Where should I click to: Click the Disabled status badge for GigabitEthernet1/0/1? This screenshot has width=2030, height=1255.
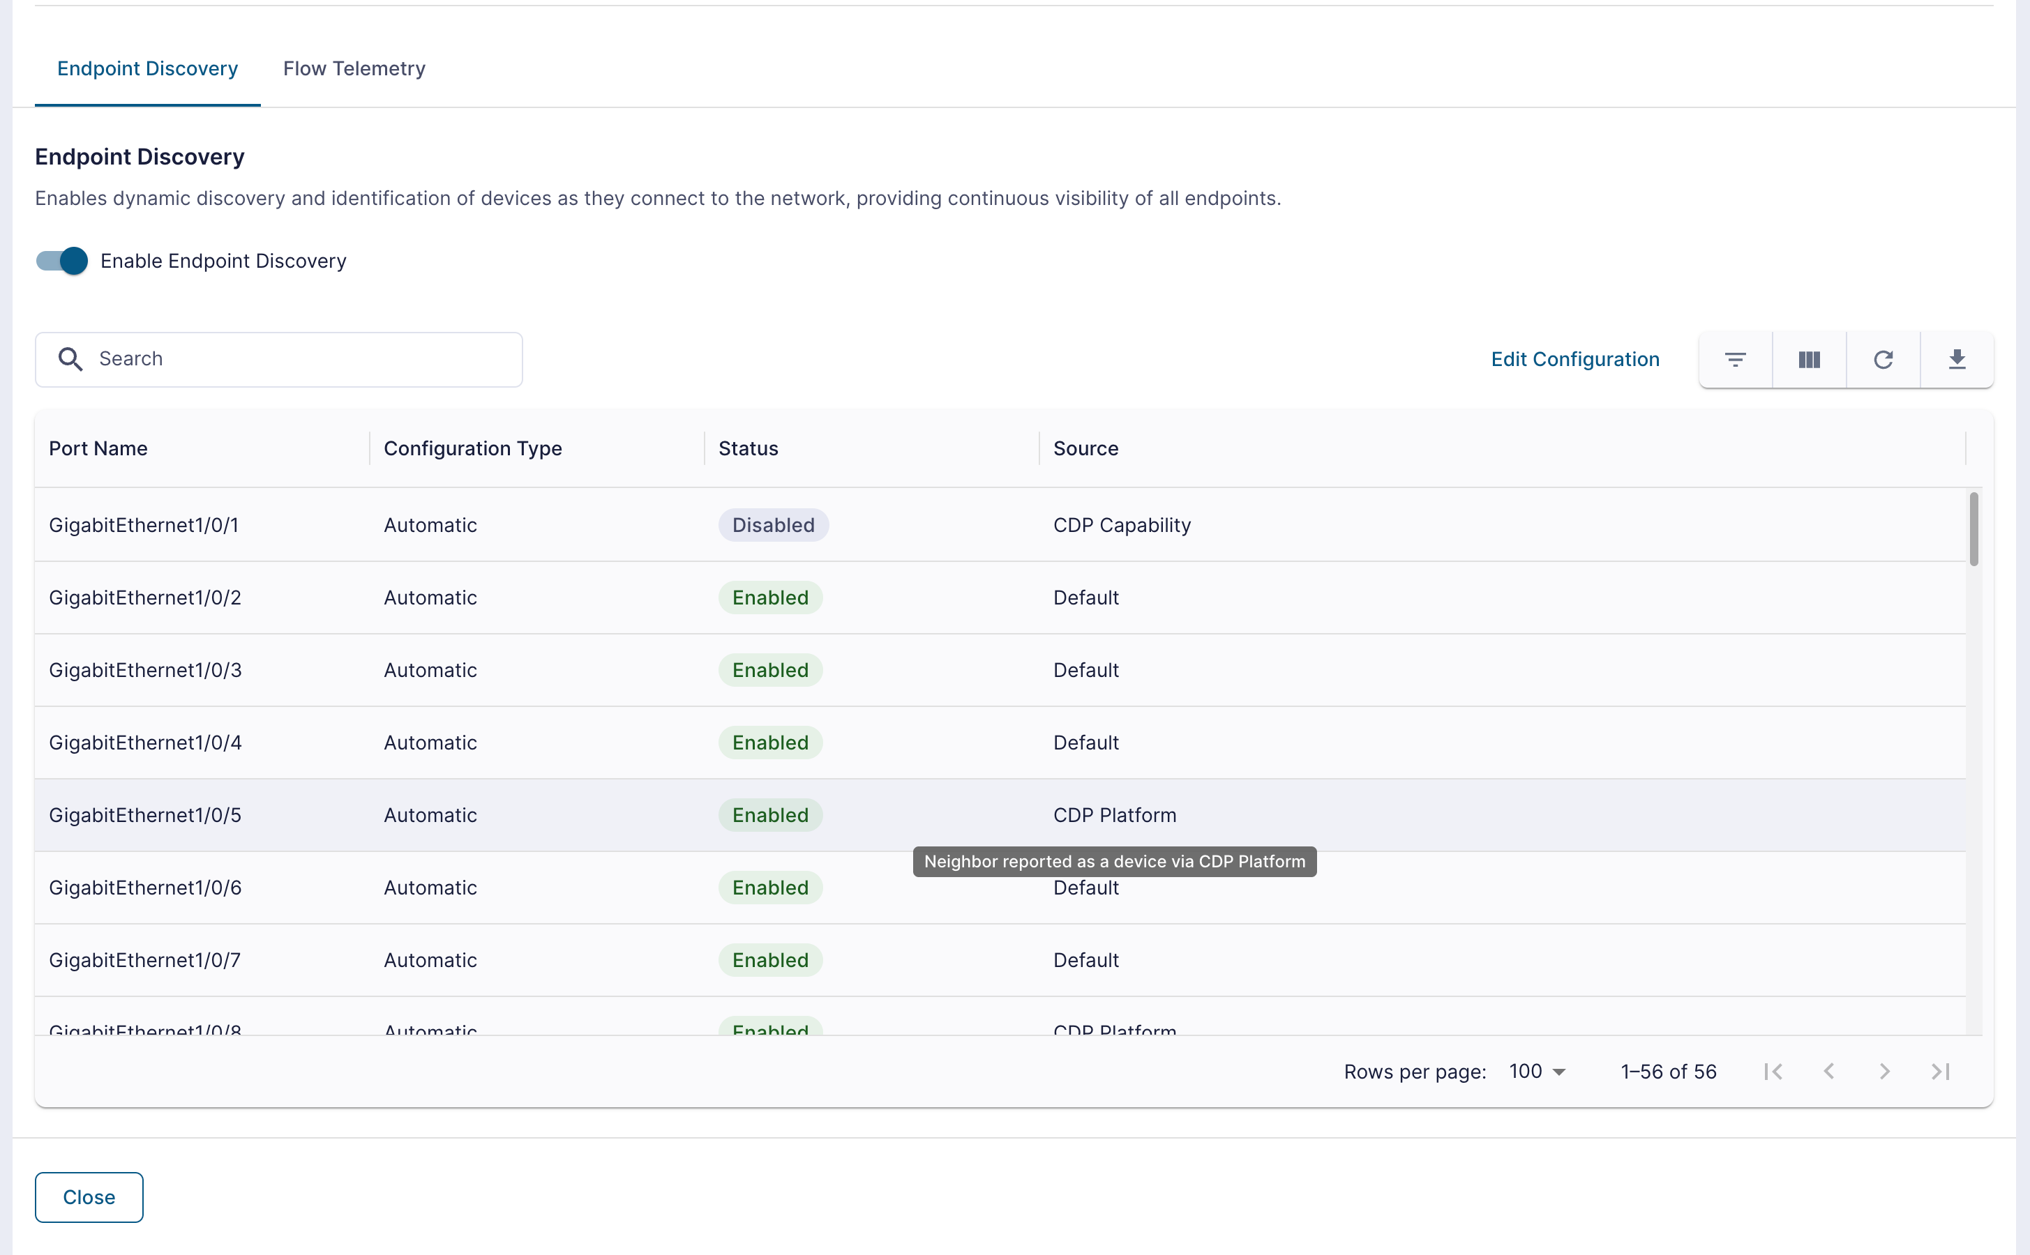[x=773, y=524]
